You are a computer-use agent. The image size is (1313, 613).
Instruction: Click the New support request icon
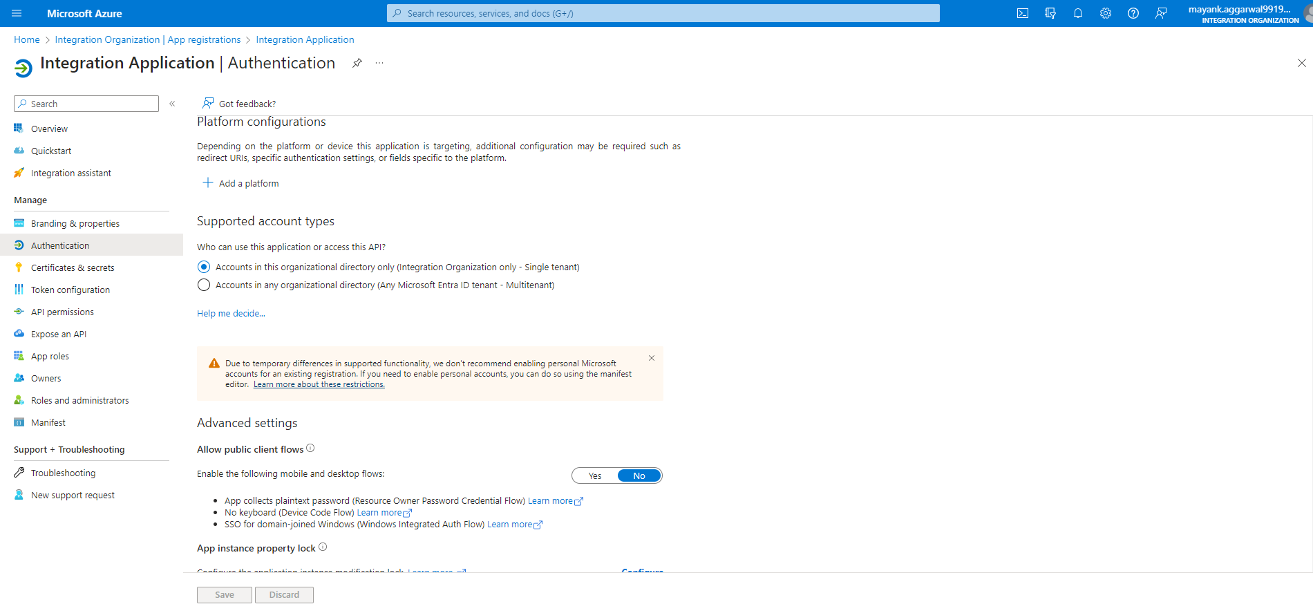19,495
